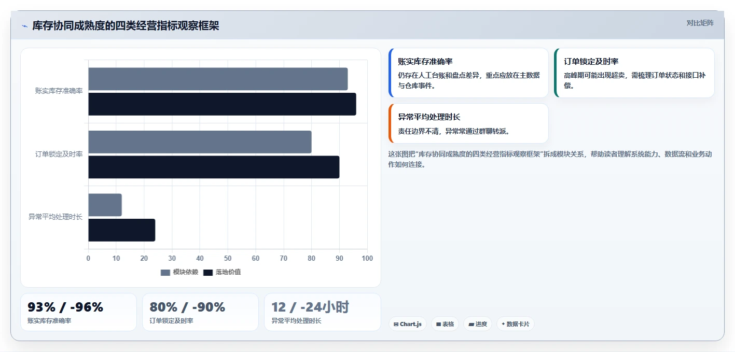Click the x-axis tick label 100
Image resolution: width=735 pixels, height=352 pixels.
click(x=367, y=258)
